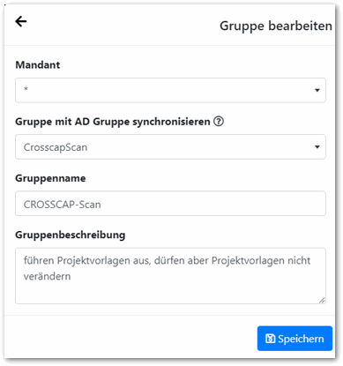This screenshot has width=343, height=366.
Task: Click the Gruppe mit AD Gruppe synchronisieren label
Action: pyautogui.click(x=113, y=122)
